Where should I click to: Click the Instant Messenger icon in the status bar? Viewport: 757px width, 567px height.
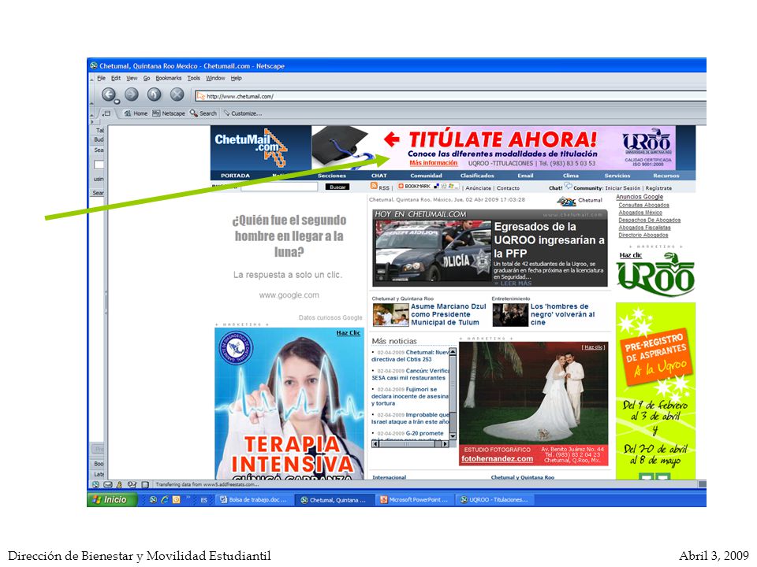[119, 484]
